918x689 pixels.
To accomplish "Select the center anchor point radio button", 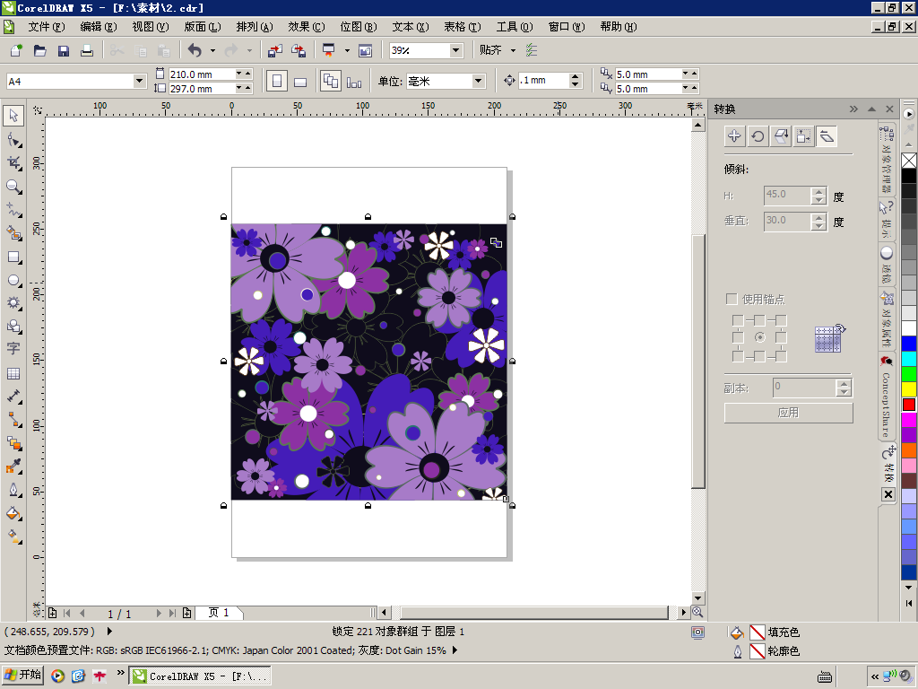I will click(x=759, y=337).
